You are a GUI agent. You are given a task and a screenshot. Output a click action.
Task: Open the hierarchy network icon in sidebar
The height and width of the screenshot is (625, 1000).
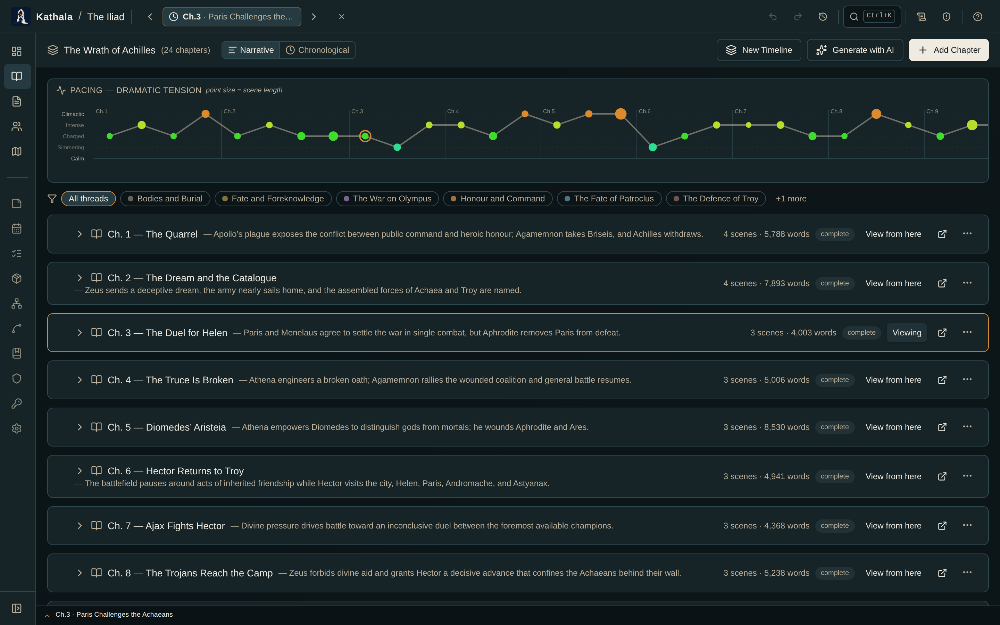[x=17, y=303]
